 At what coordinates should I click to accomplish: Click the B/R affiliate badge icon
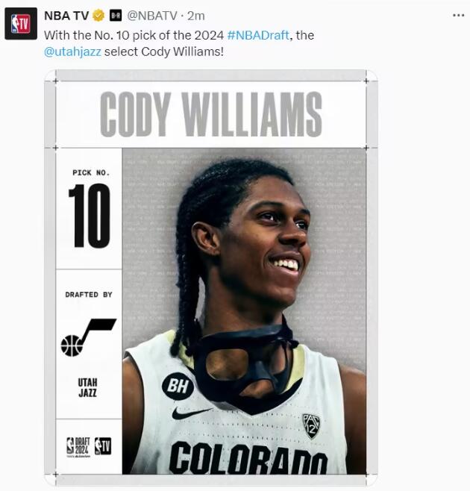point(116,16)
